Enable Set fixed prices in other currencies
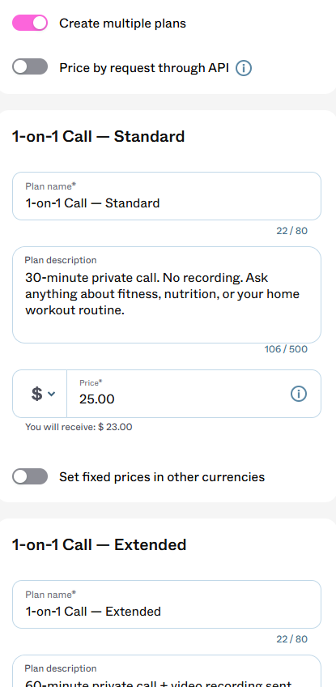The image size is (336, 687). pos(30,476)
